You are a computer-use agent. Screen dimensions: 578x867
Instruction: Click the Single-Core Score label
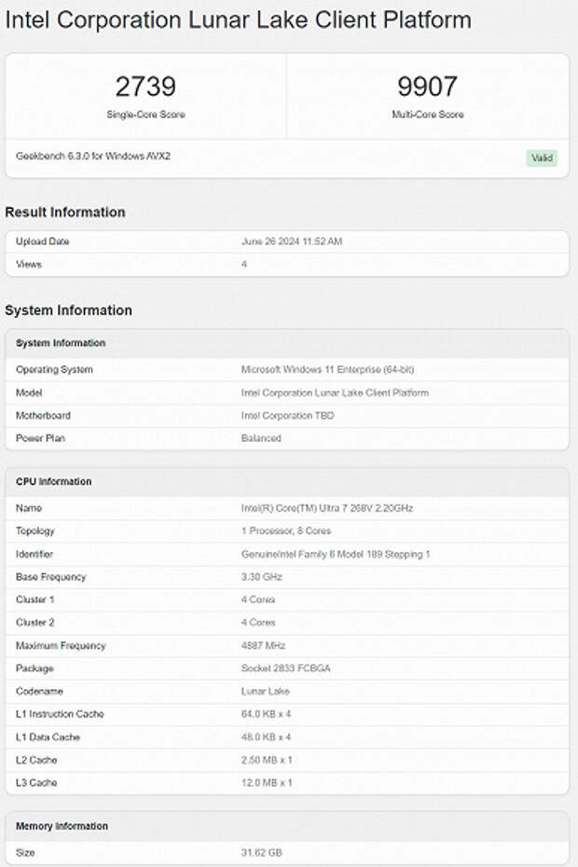(x=145, y=115)
